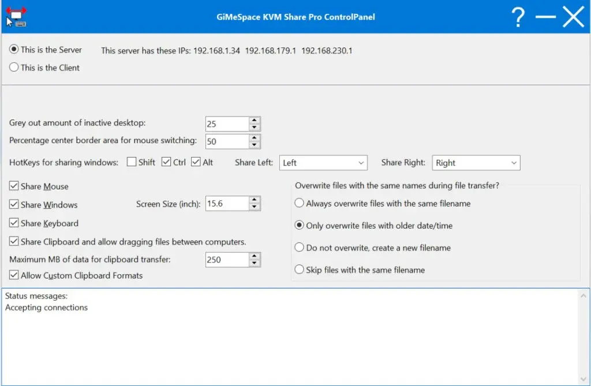Viewport: 591px width, 386px height.
Task: Toggle Allow Custom Clipboard Formats
Action: click(x=14, y=275)
